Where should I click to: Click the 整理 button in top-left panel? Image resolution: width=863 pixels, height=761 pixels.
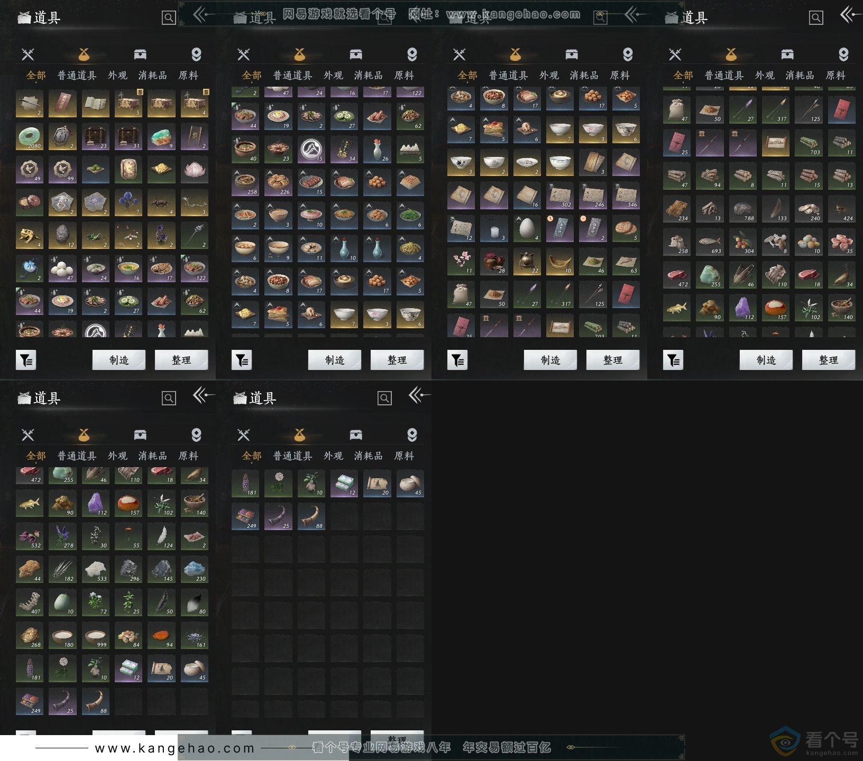tap(181, 360)
